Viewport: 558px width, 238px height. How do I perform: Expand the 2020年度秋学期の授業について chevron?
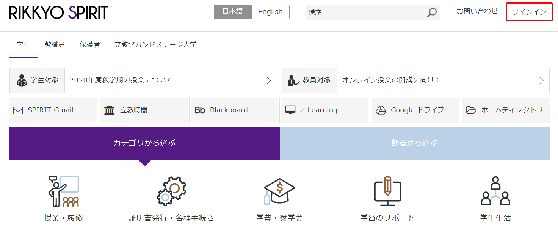coord(269,80)
